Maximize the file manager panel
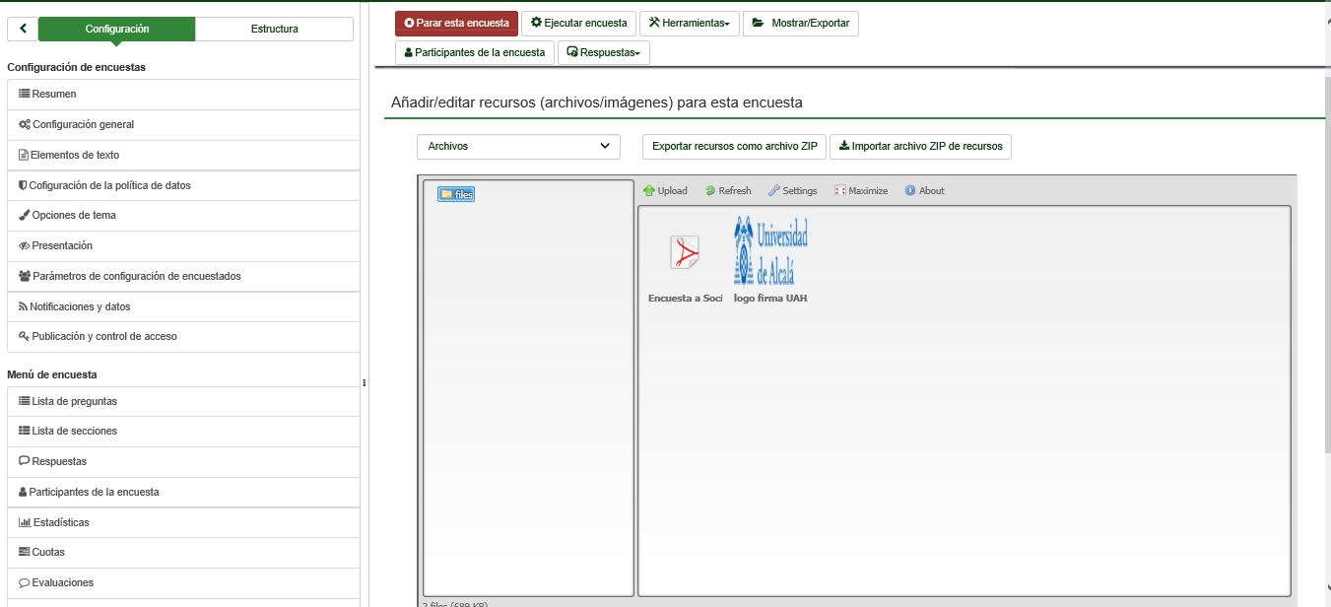This screenshot has height=607, width=1331. coord(861,191)
